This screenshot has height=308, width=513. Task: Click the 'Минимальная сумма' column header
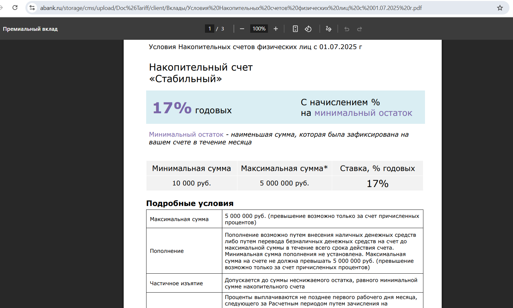click(191, 168)
